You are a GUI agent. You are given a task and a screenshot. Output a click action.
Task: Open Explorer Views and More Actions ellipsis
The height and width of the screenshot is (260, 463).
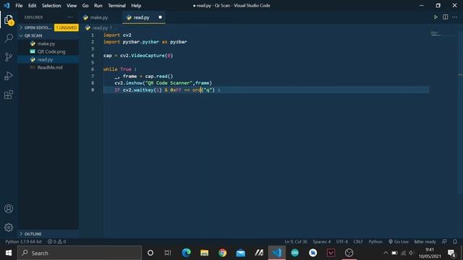pos(70,17)
